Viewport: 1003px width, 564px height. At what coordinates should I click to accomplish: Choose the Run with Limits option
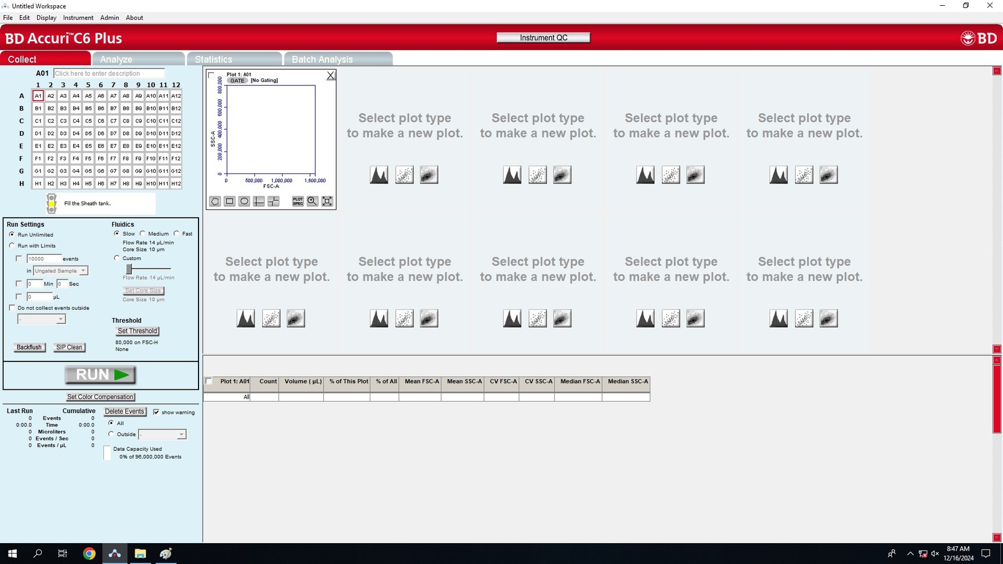click(x=12, y=246)
